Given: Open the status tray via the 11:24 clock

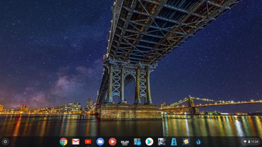Looking at the screenshot, I should (255, 142).
